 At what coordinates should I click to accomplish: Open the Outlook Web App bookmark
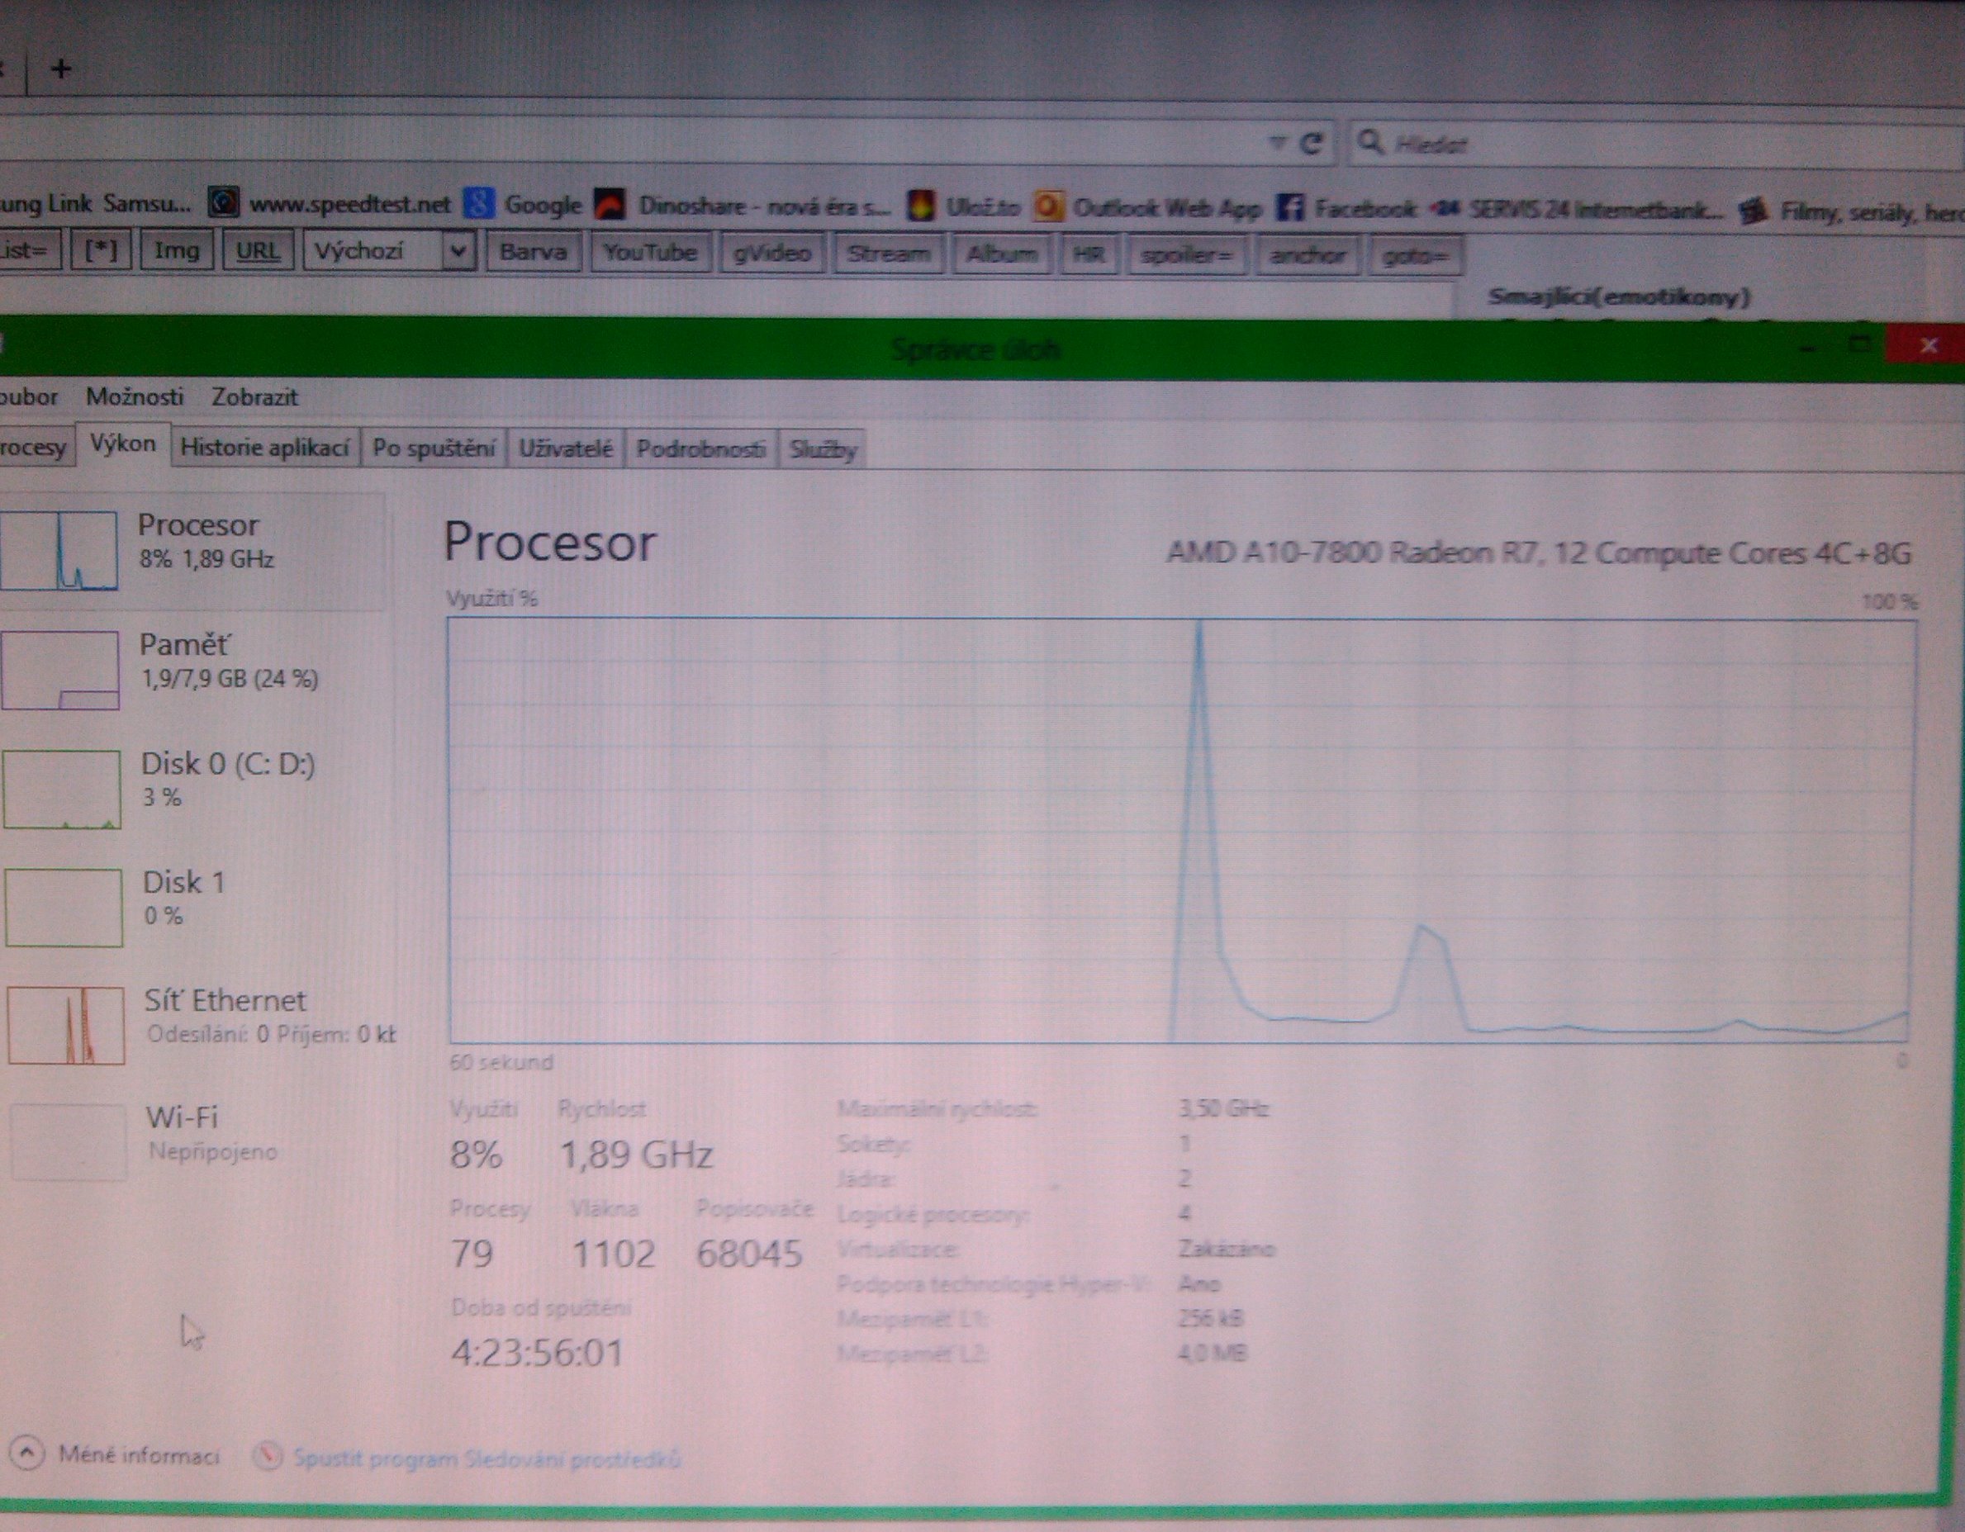1167,209
